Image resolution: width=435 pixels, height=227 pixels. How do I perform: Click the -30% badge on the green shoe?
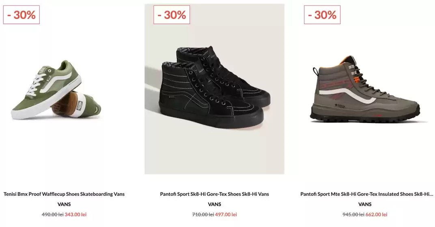tap(22, 15)
